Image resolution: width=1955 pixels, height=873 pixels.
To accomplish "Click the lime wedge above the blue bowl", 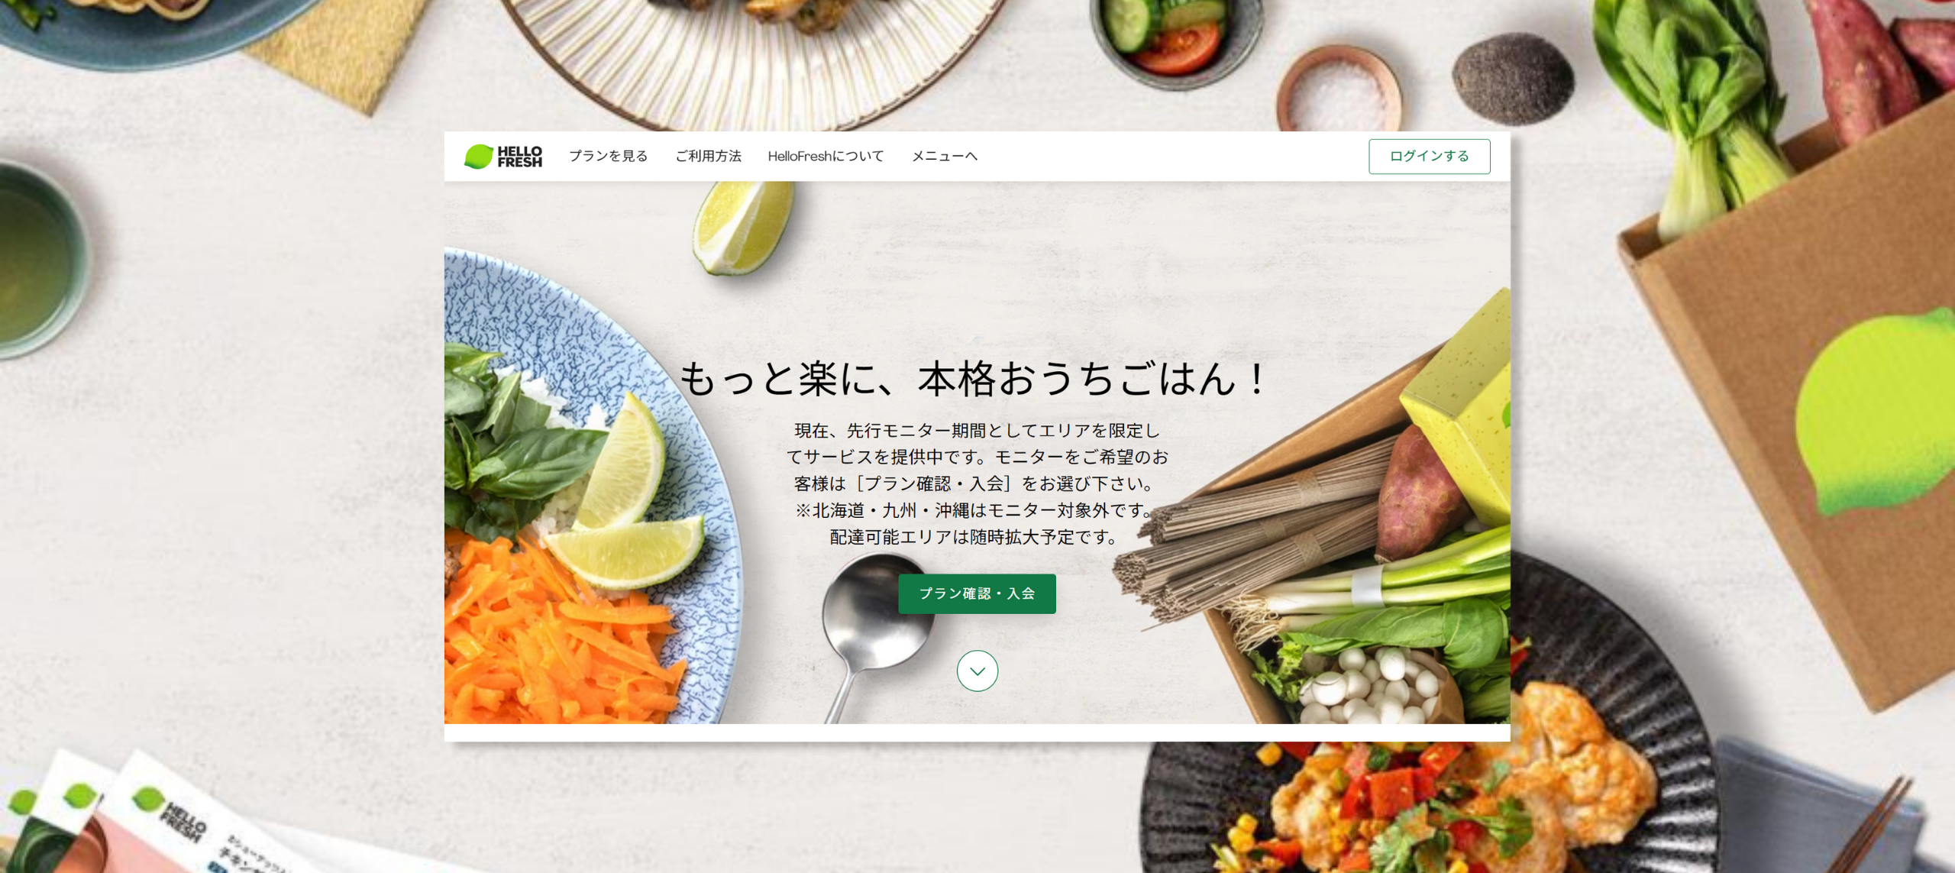I will click(x=742, y=228).
